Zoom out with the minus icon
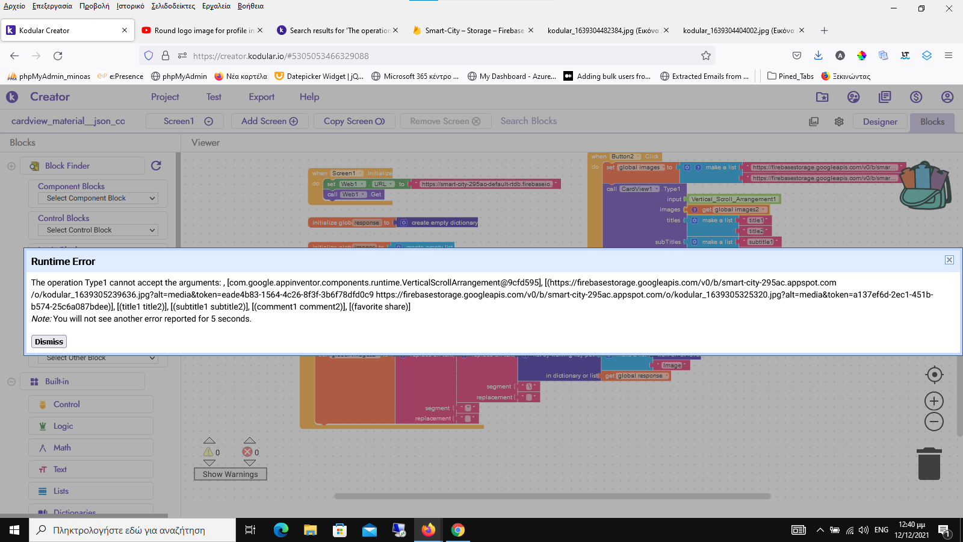The width and height of the screenshot is (963, 542). coord(934,422)
